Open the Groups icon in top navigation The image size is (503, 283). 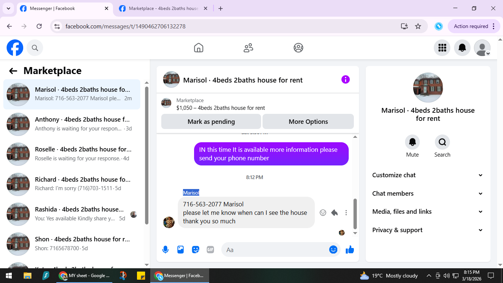tap(298, 48)
